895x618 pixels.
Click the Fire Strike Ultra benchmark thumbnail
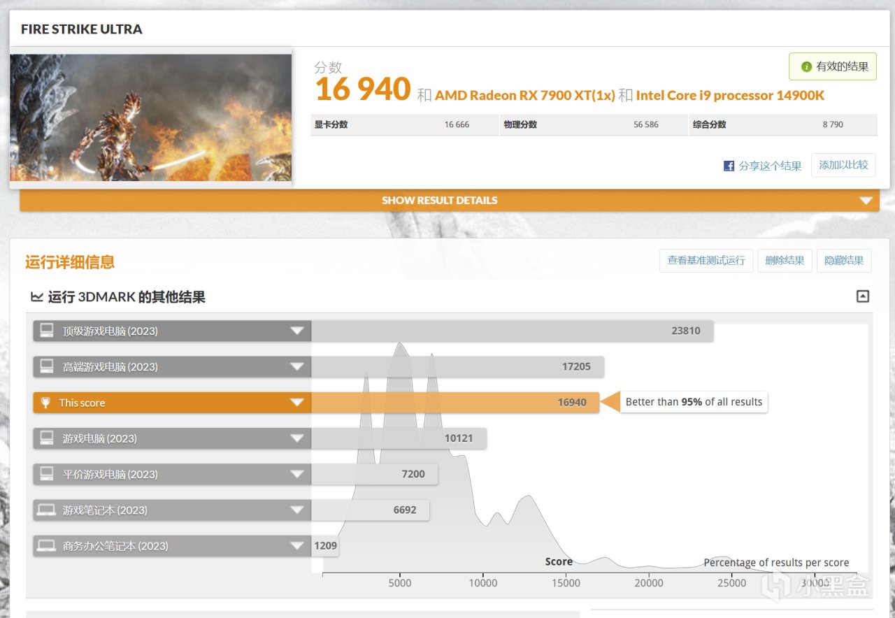point(150,117)
